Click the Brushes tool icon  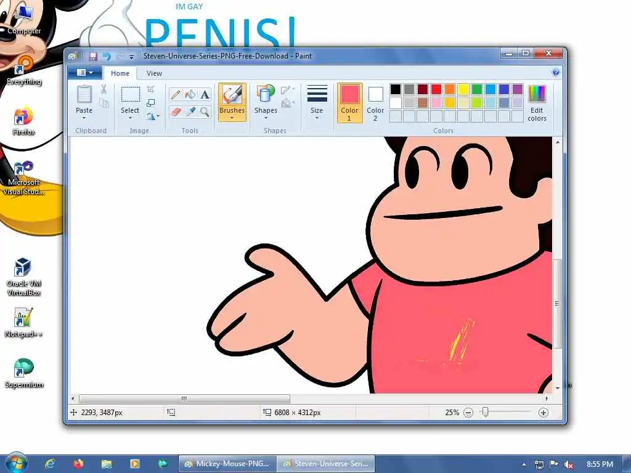tap(232, 95)
